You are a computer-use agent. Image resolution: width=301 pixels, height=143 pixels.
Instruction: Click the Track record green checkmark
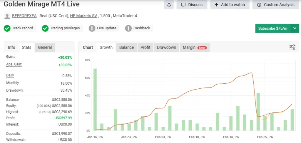7,28
